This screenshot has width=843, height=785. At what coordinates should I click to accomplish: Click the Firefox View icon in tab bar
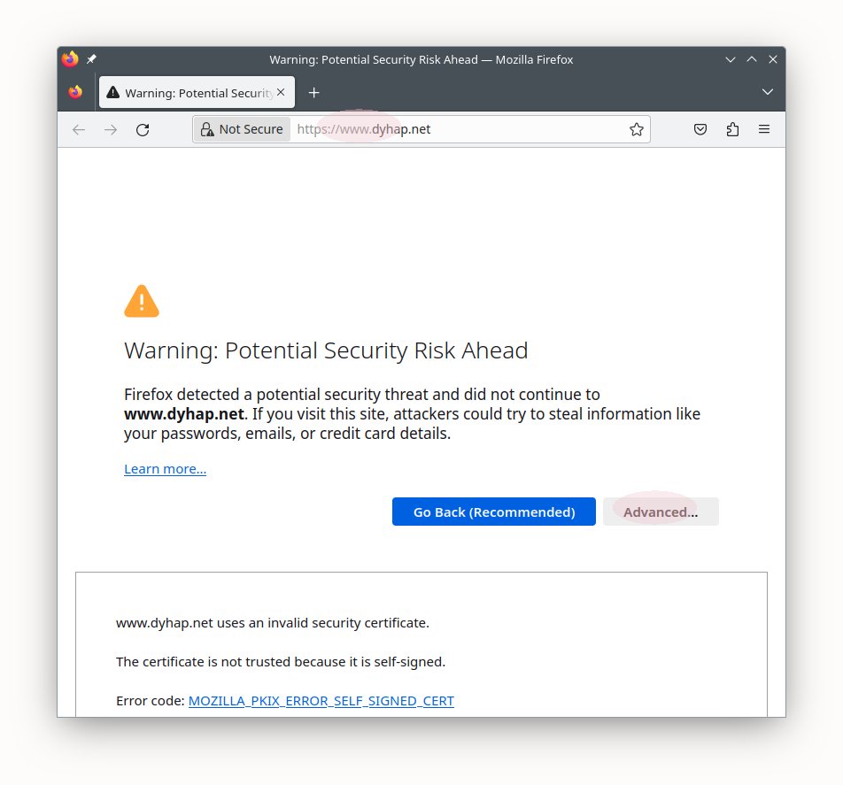click(x=75, y=92)
